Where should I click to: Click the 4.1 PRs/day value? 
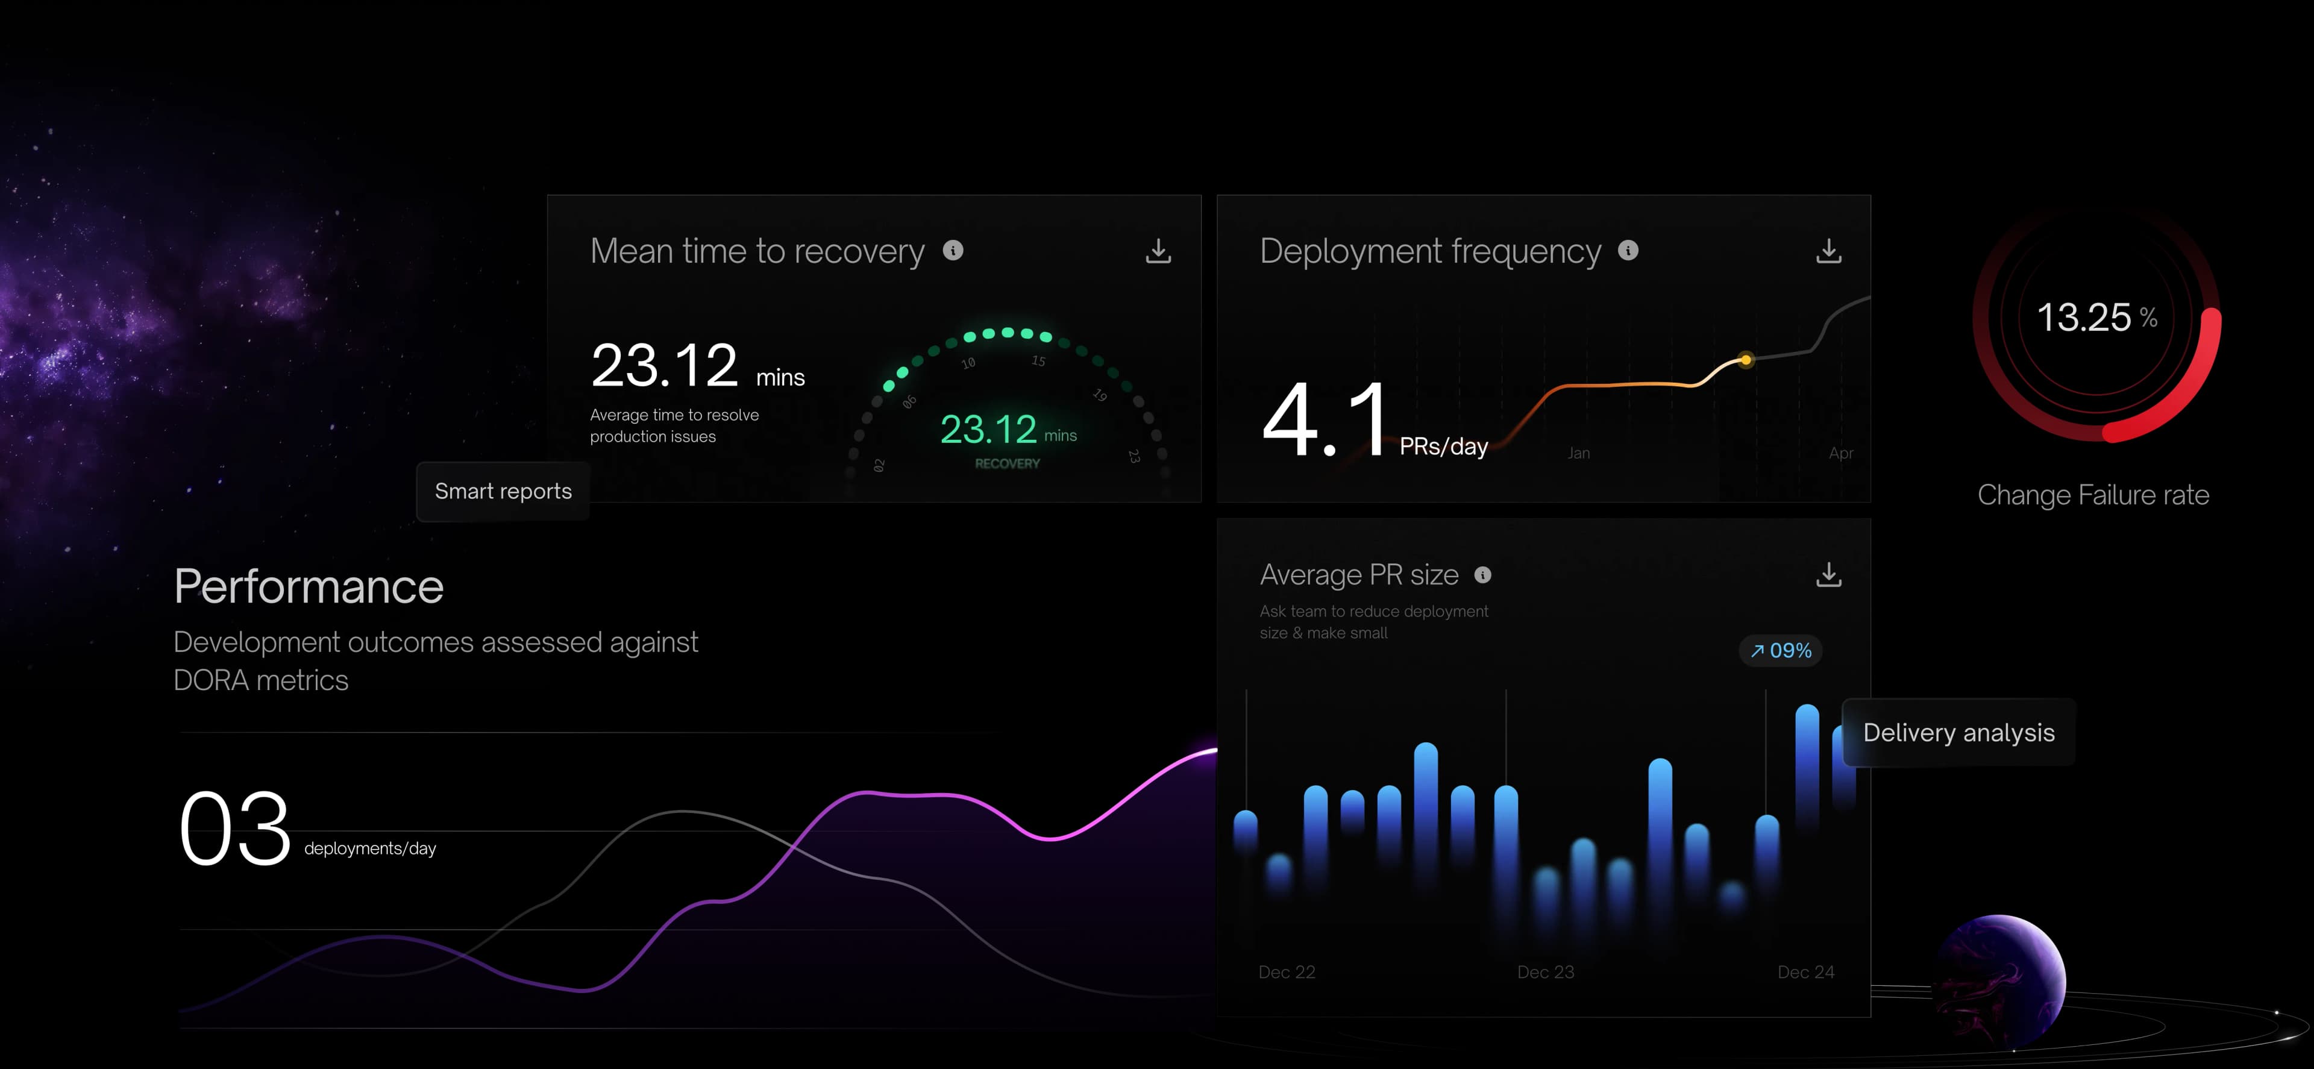coord(1375,419)
